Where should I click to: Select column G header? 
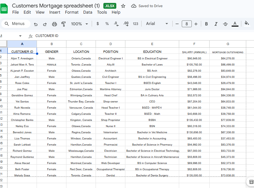click(228, 44)
